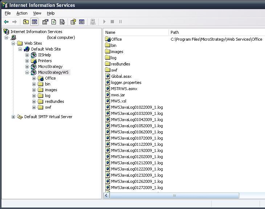Expand the Default SMTP Virtual Server node
The image size is (265, 209).
[x=13, y=117]
